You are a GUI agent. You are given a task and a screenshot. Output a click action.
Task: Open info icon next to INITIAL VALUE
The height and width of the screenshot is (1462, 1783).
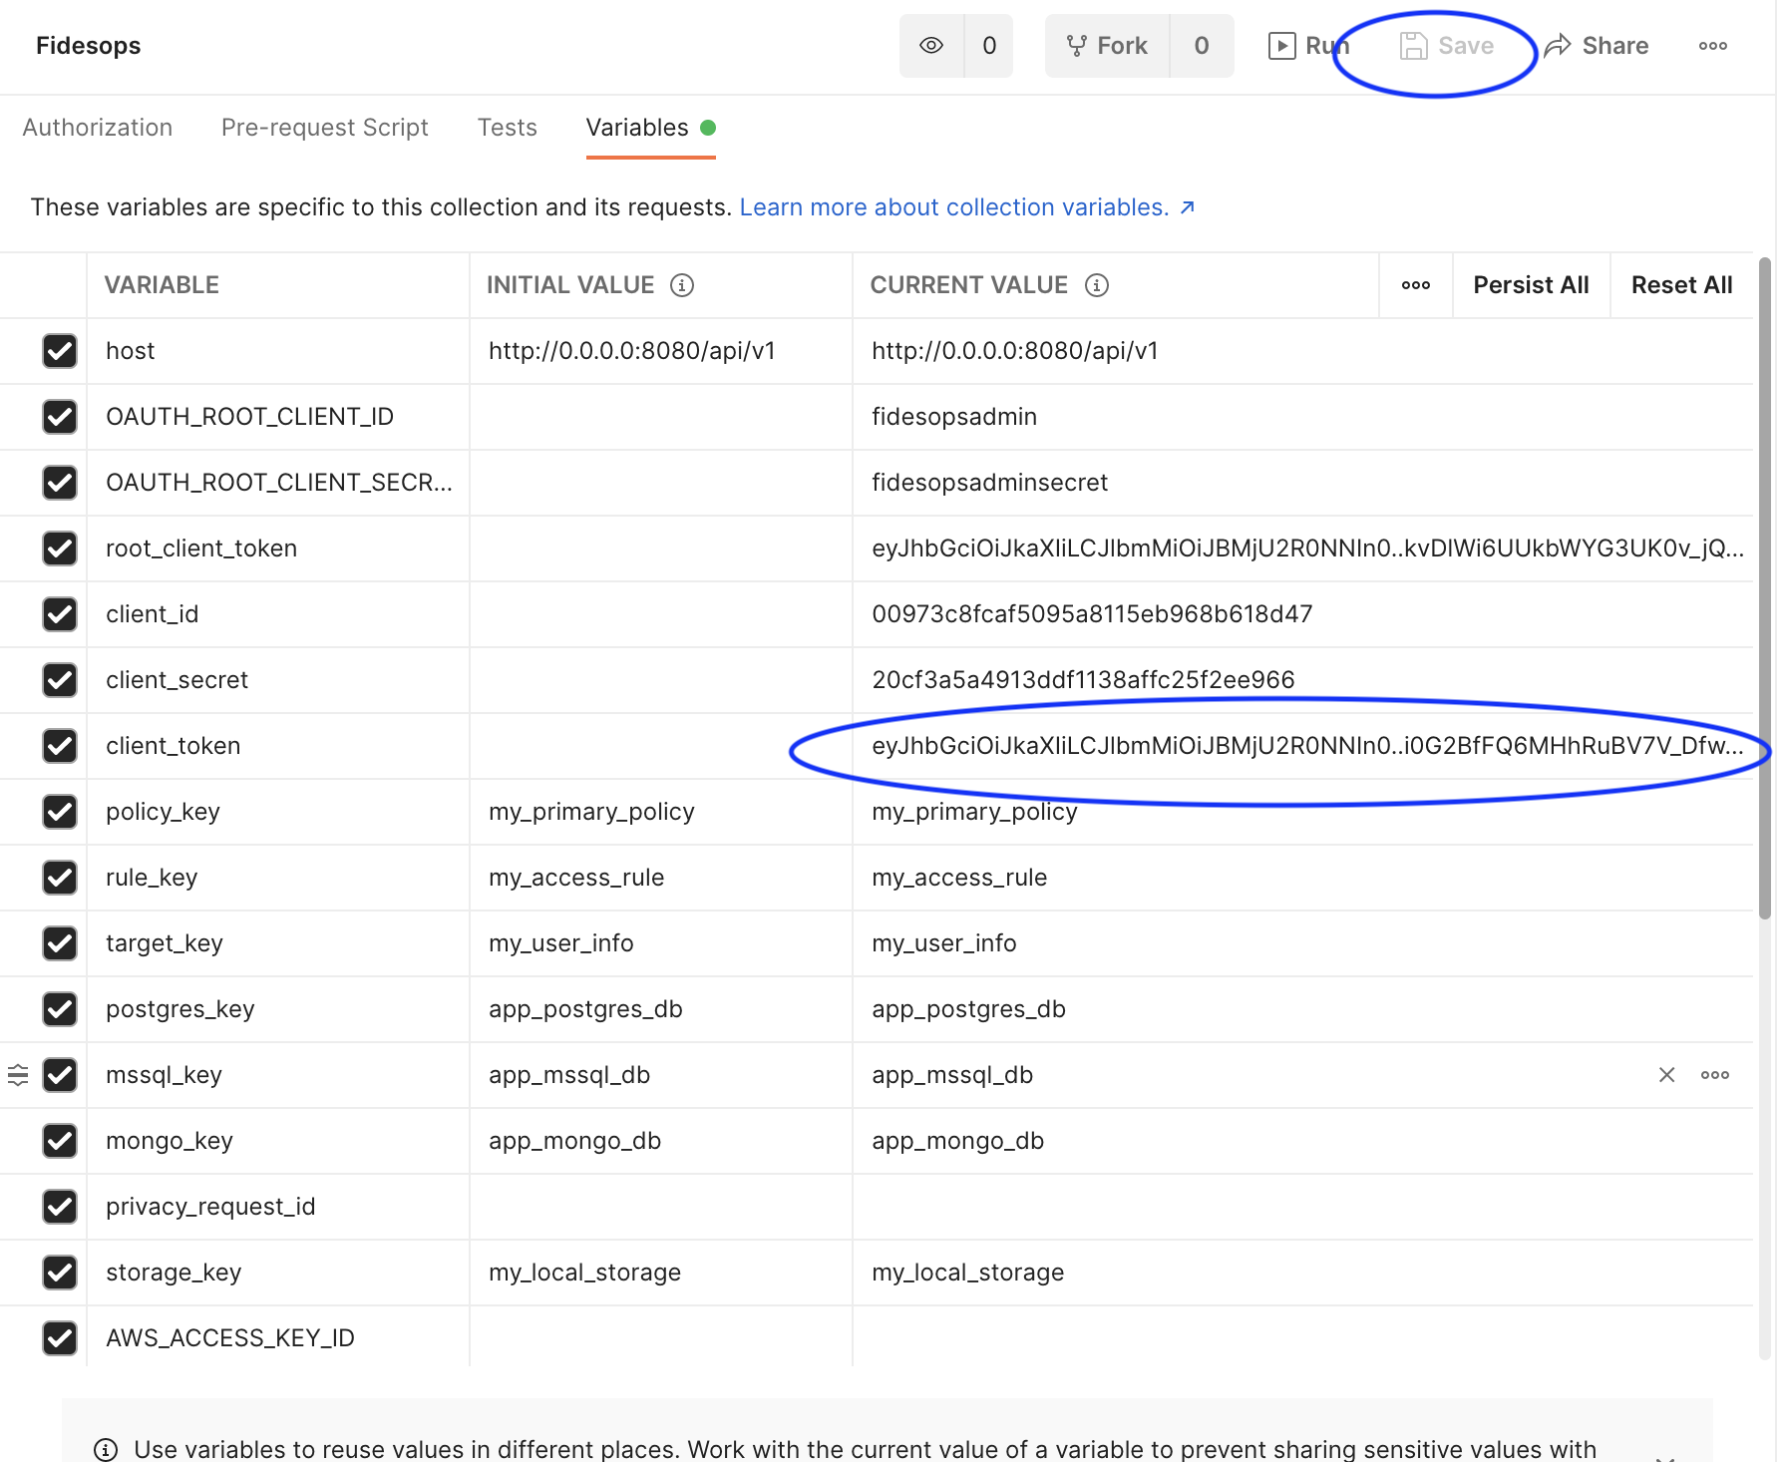[682, 285]
